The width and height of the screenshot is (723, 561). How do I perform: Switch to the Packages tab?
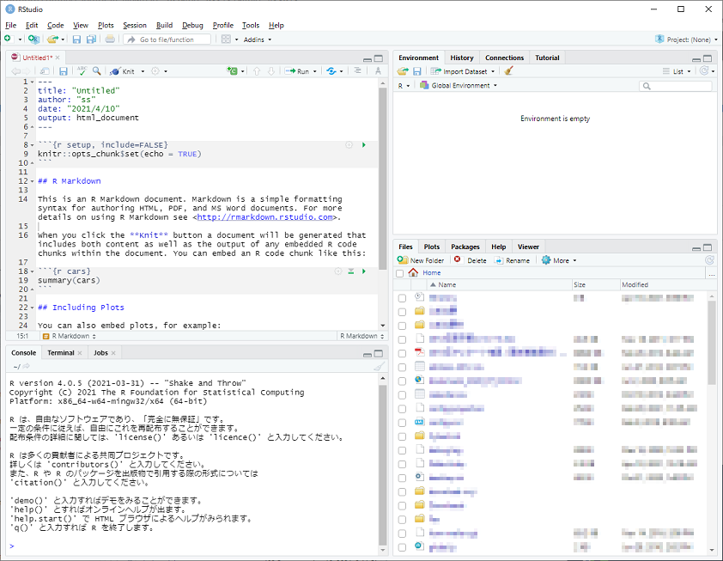[x=465, y=247]
